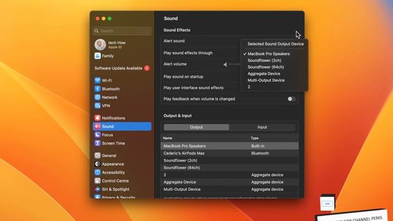Viewport: 393px width, 221px height.
Task: Click the alert volume speaker icon
Action: click(x=225, y=64)
